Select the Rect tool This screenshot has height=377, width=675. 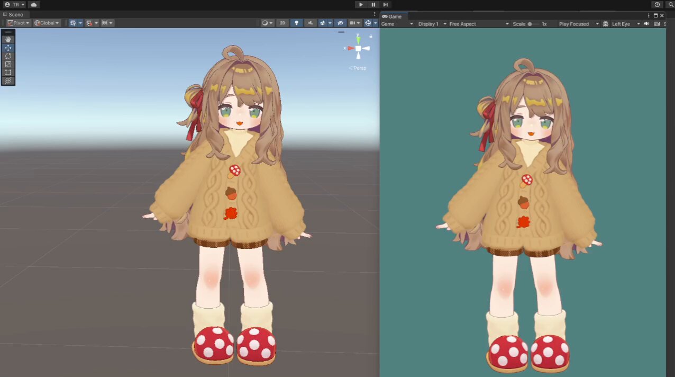[x=8, y=73]
